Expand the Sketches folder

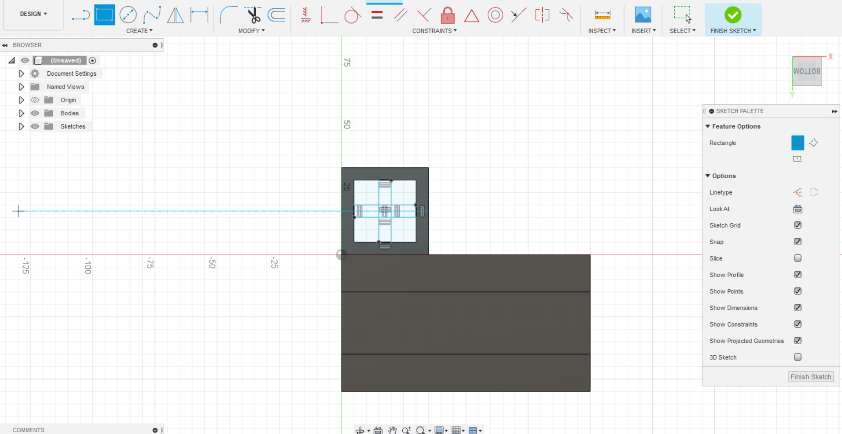coord(21,126)
